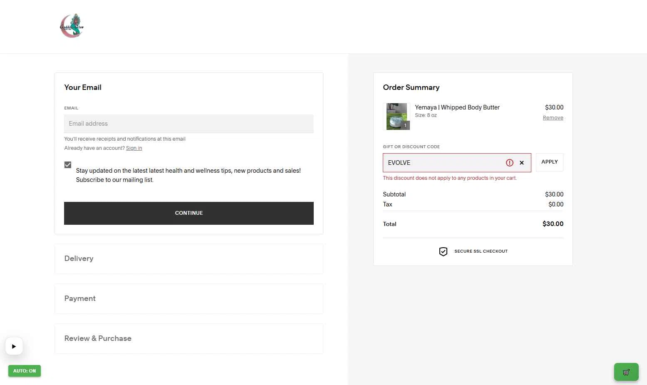Expand the Payment section
647x385 pixels.
click(x=188, y=298)
